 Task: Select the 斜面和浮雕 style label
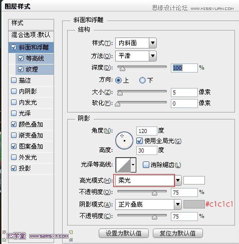click(x=34, y=47)
